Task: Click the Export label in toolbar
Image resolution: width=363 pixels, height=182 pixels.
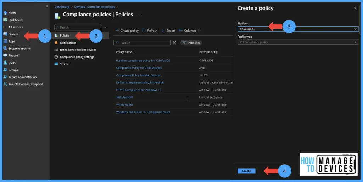Action: 171,31
